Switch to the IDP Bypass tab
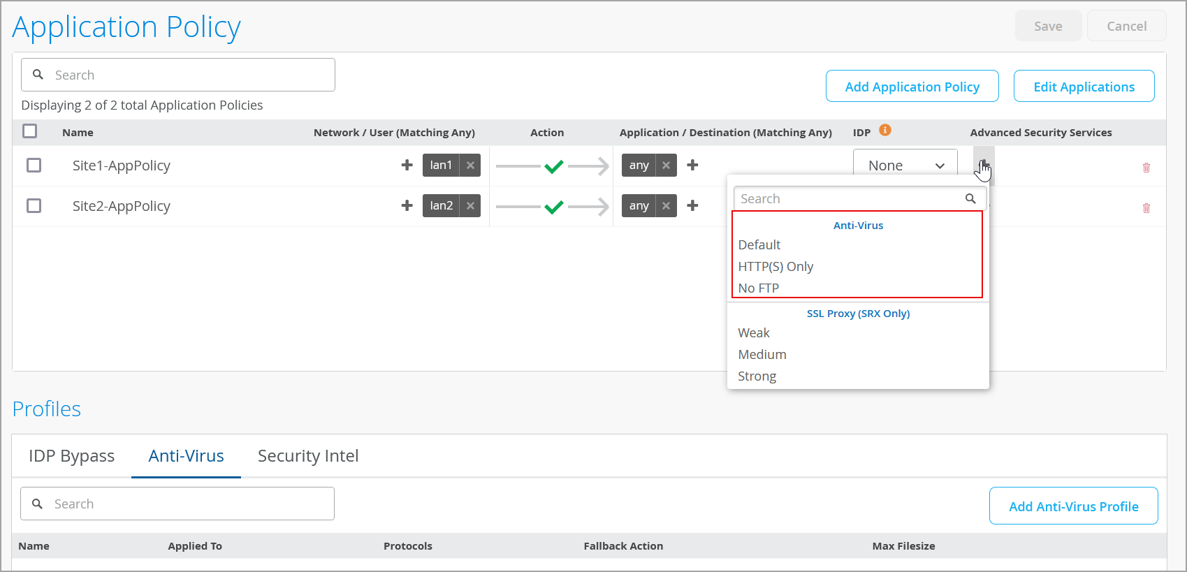The width and height of the screenshot is (1187, 572). tap(71, 456)
